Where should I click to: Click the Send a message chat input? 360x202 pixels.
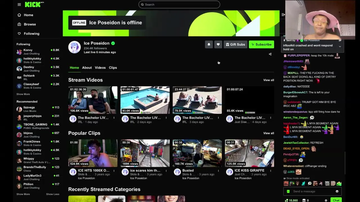[x=312, y=191]
